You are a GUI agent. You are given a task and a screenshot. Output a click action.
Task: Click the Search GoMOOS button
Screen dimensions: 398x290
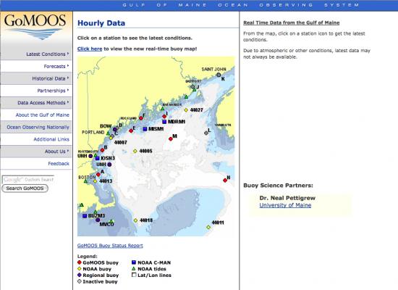[x=25, y=188]
